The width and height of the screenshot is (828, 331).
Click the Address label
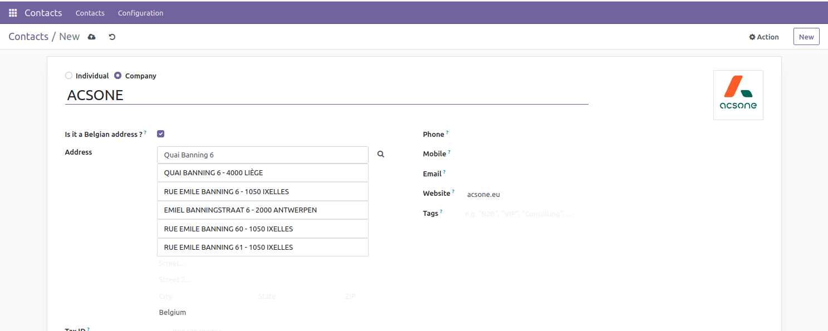click(79, 152)
